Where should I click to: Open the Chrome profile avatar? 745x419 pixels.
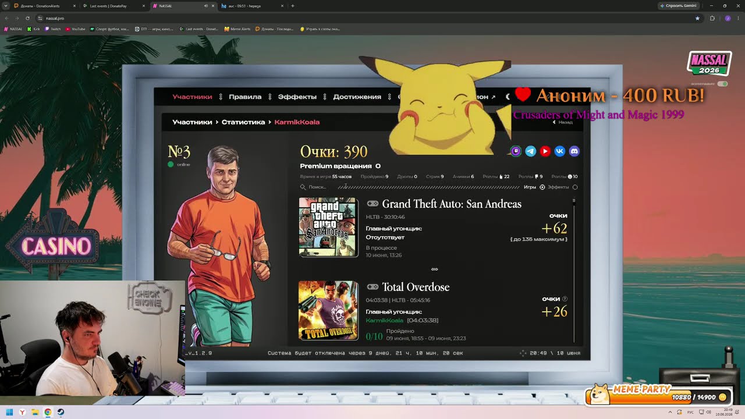tap(728, 18)
